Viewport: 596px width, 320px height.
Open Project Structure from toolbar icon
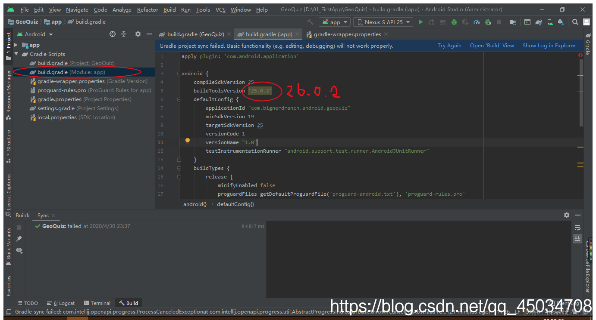(x=513, y=22)
